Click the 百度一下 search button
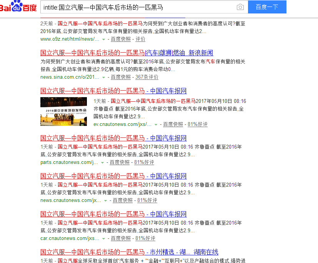Screen dimensions: 318x263 267,7
